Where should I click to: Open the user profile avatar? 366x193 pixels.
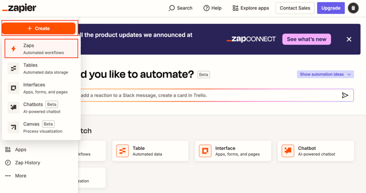353,8
